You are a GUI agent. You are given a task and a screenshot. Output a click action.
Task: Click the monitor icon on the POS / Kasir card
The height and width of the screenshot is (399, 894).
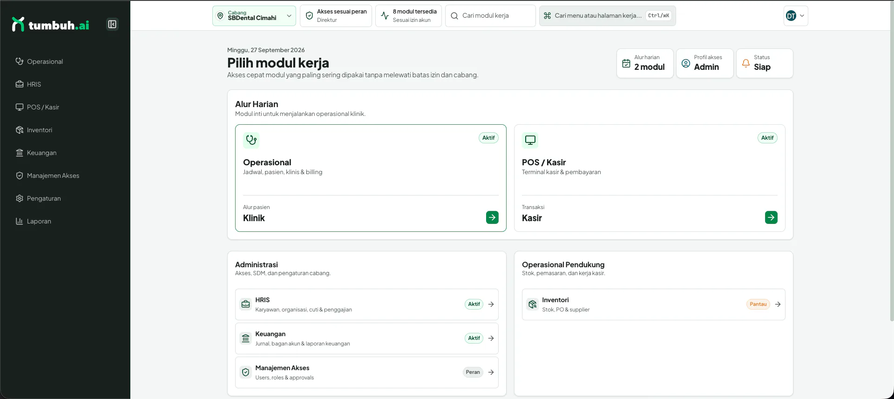click(x=530, y=140)
